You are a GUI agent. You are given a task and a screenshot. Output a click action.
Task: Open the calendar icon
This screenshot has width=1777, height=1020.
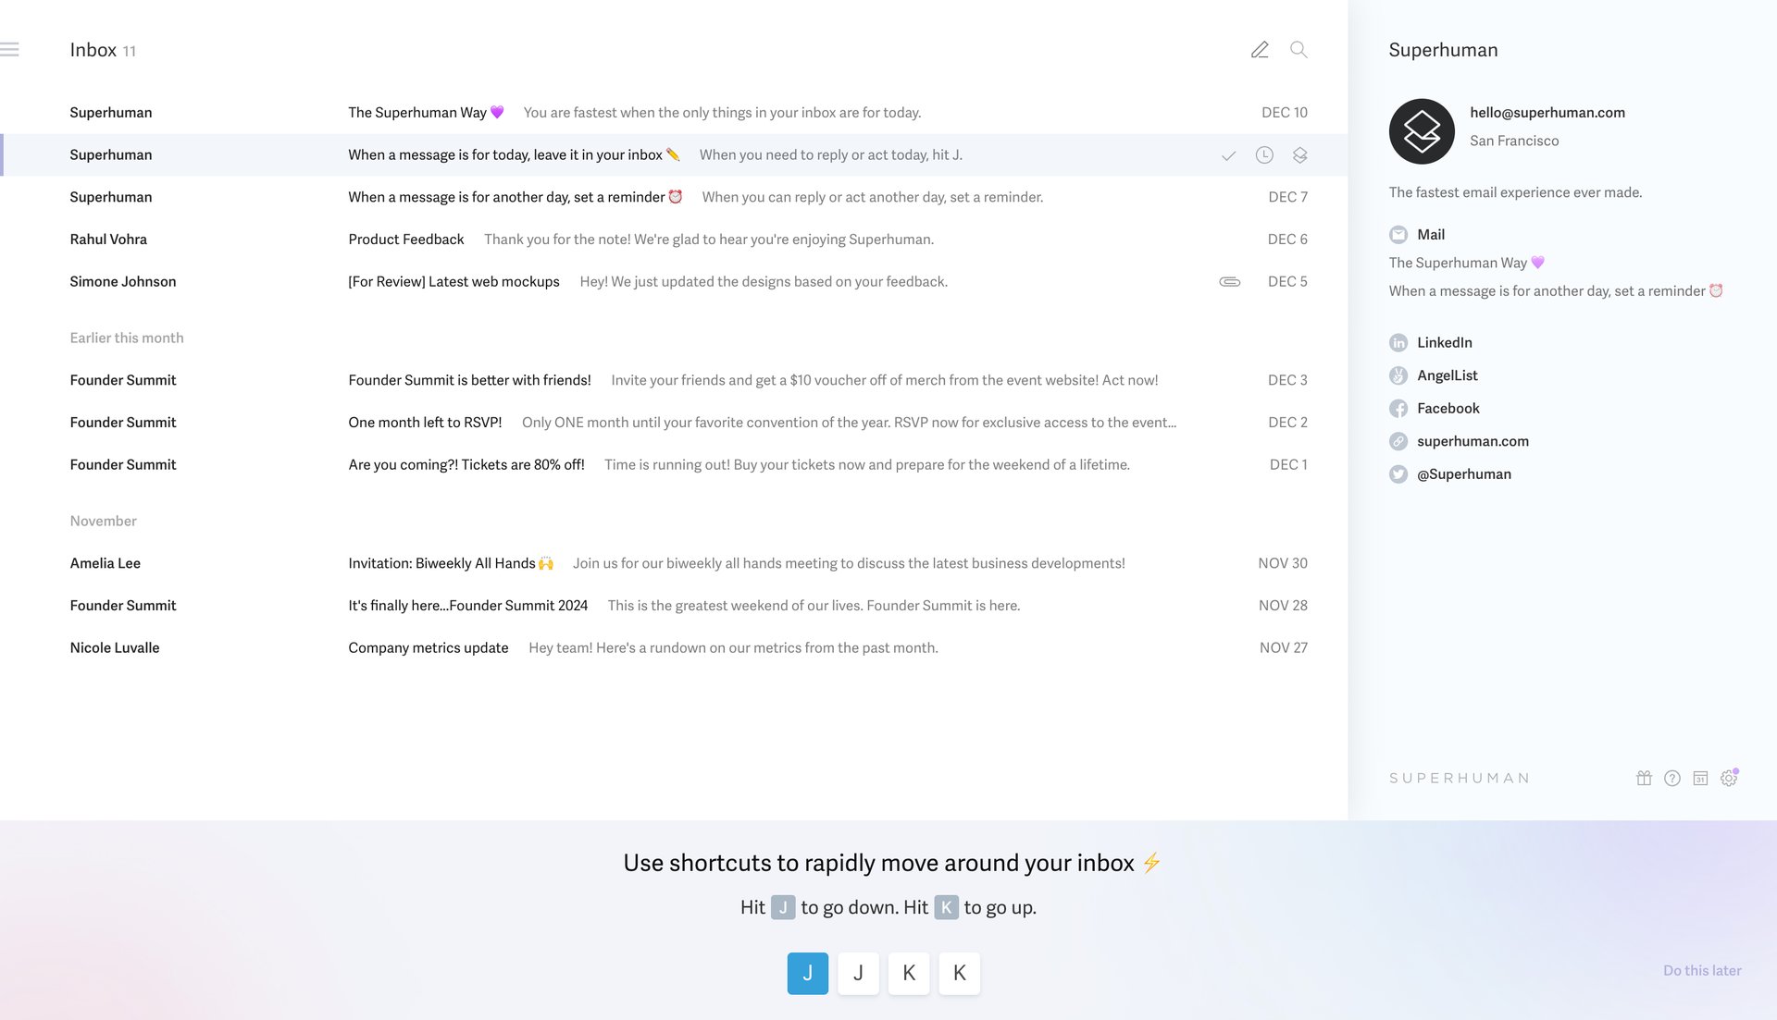1701,778
